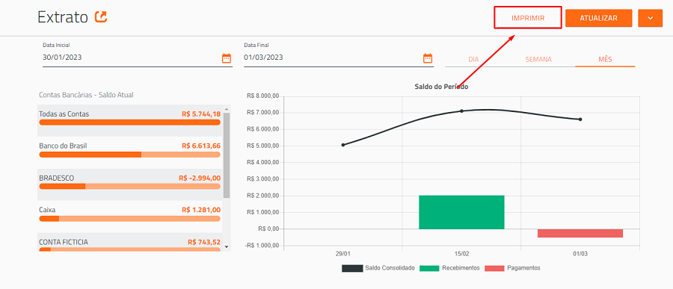
Task: Click the IMPRIMIR button
Action: (528, 18)
